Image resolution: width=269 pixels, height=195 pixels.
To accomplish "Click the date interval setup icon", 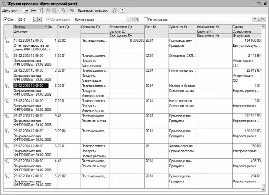I will tap(34, 10).
